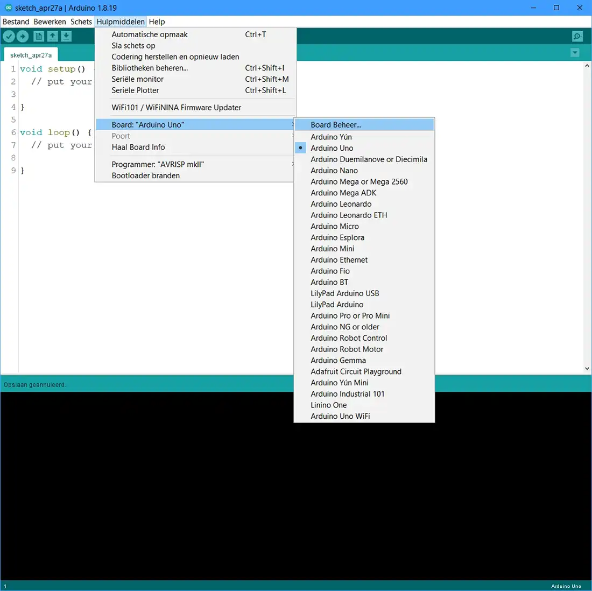Click the Save sketch arrow-down icon
The height and width of the screenshot is (591, 592).
(x=66, y=36)
